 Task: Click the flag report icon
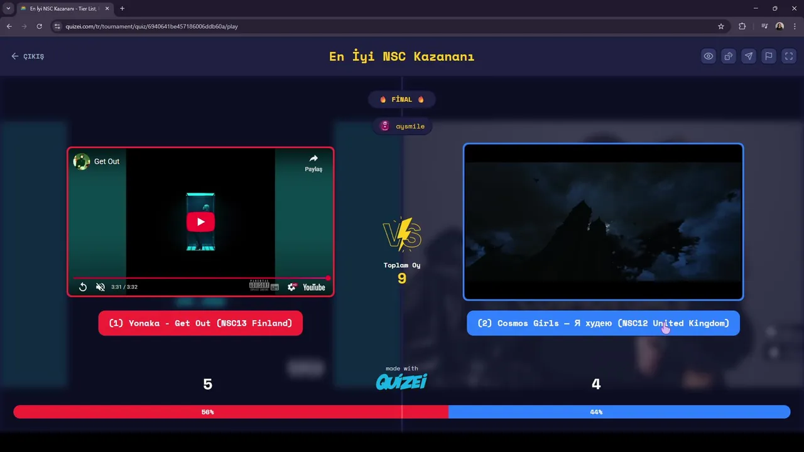[x=769, y=56]
